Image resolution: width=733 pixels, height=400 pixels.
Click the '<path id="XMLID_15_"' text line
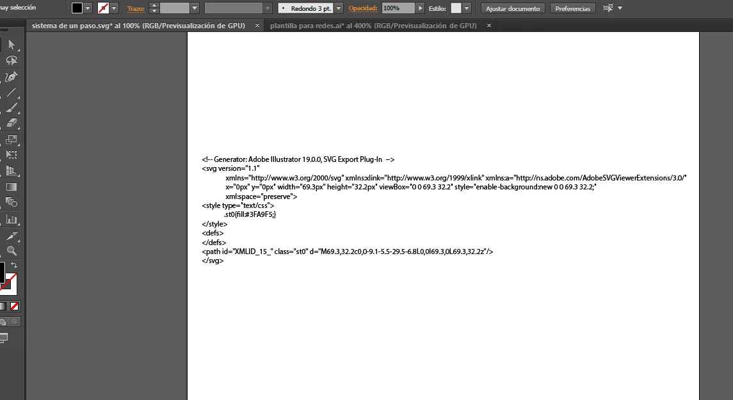(x=348, y=252)
